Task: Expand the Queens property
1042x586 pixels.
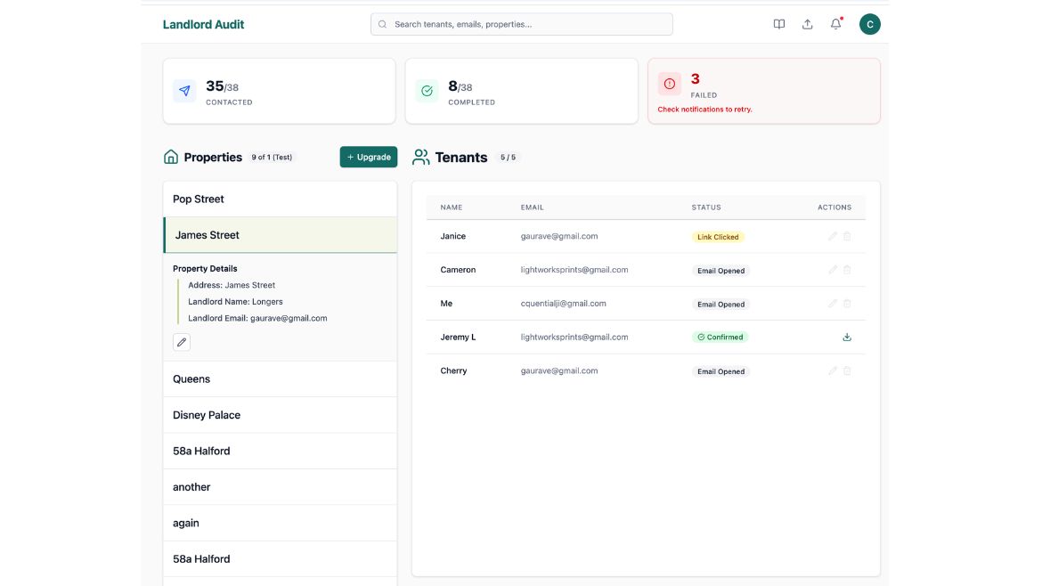Action: tap(280, 379)
